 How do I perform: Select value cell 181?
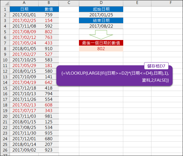[49, 66]
